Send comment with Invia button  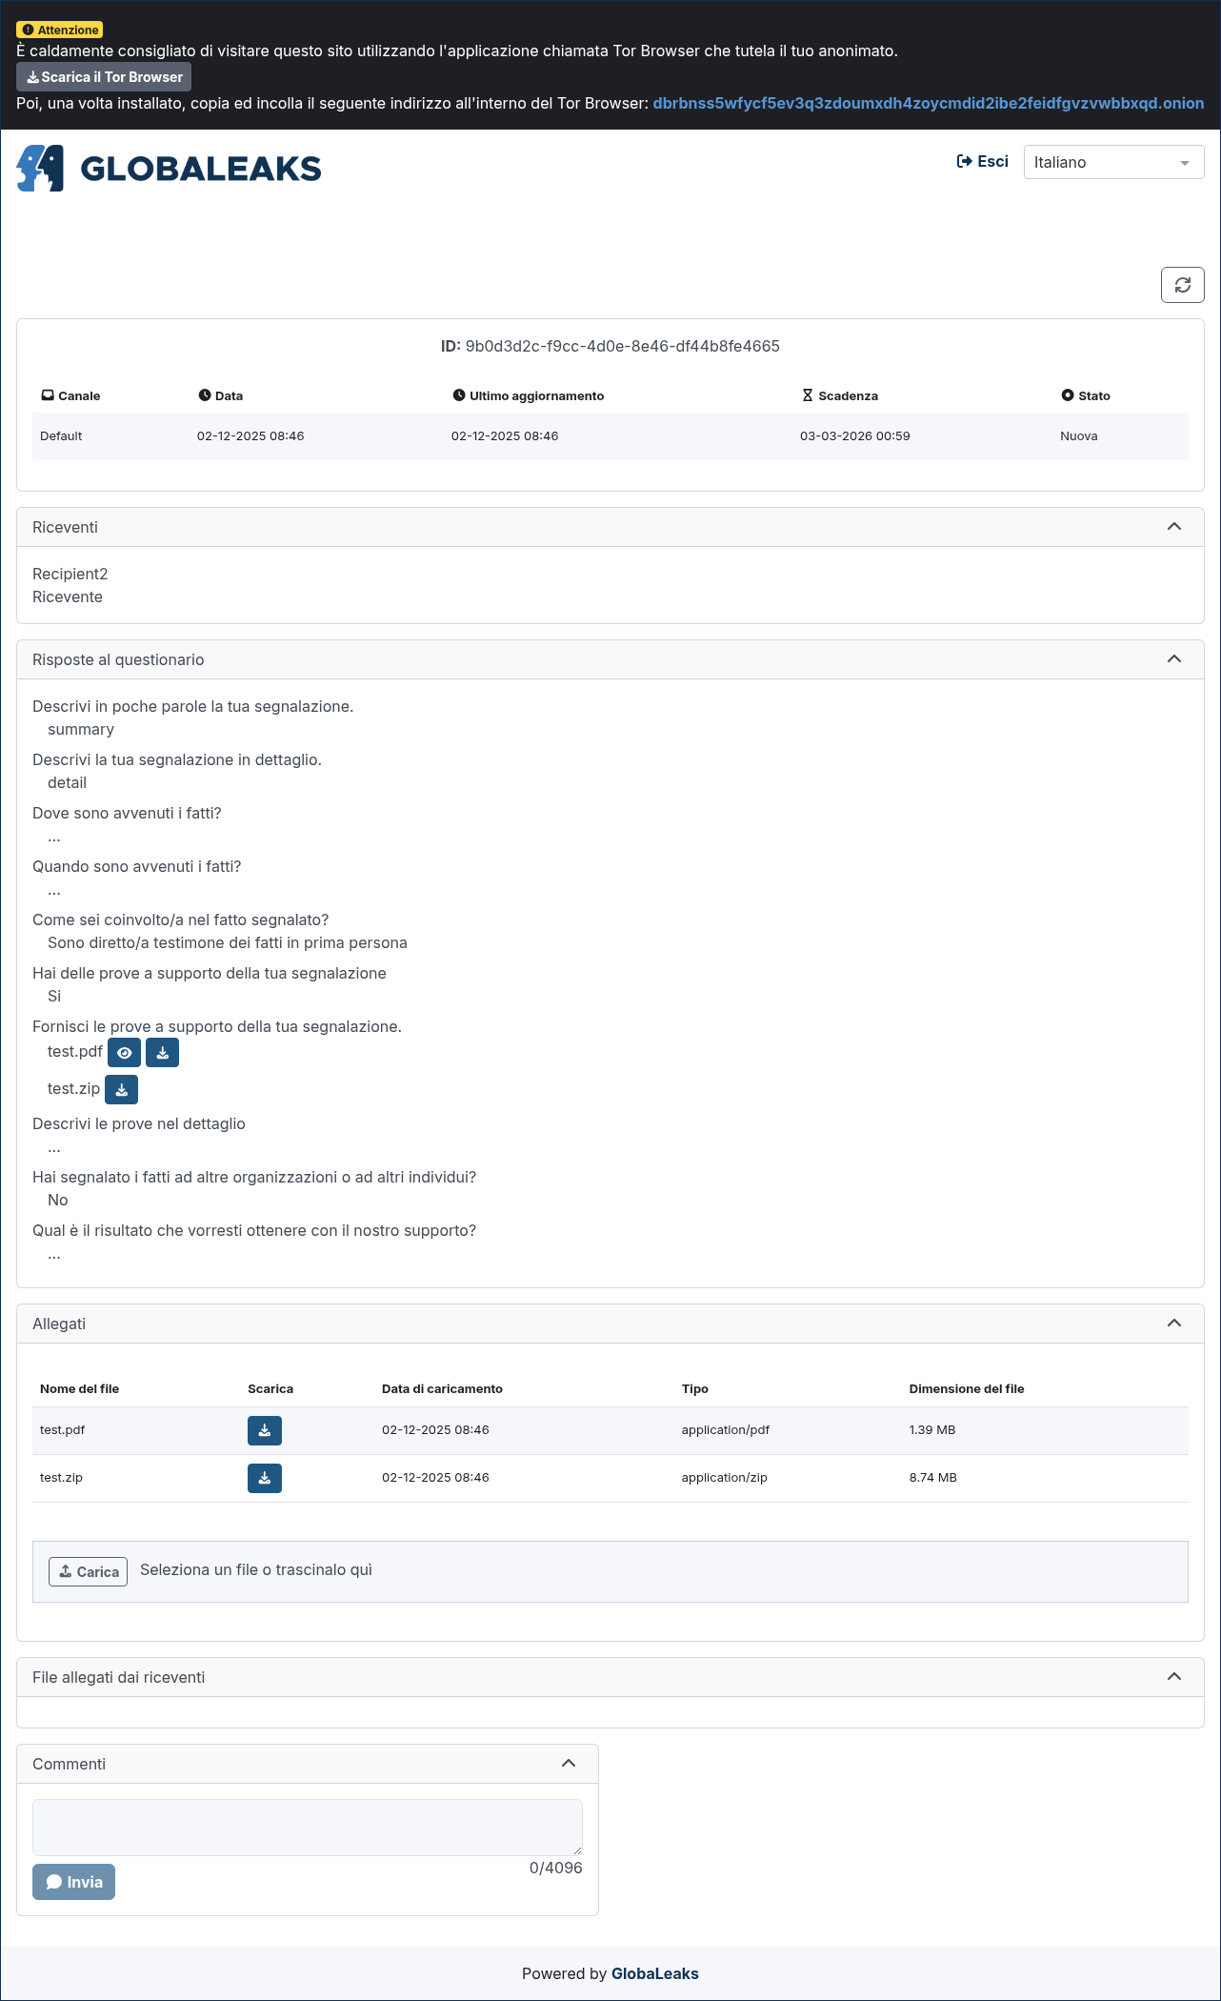(73, 1882)
